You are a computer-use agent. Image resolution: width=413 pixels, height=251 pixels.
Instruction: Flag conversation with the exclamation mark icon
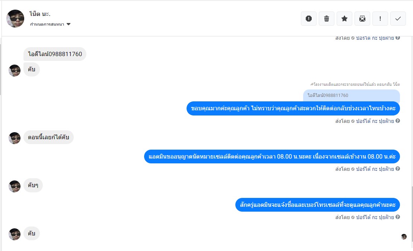tap(380, 19)
